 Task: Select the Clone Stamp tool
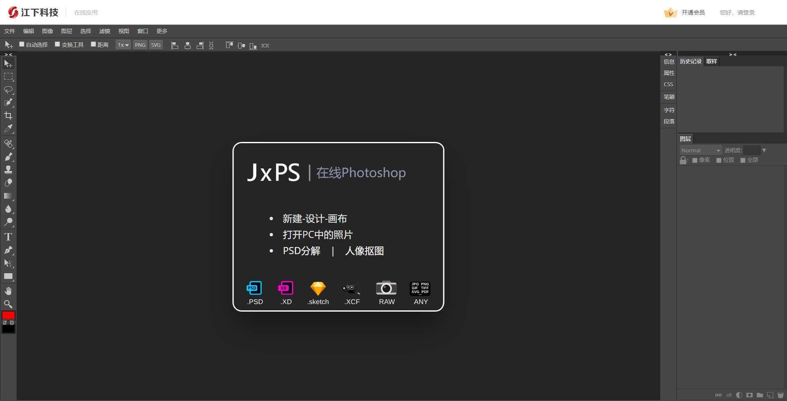8,170
